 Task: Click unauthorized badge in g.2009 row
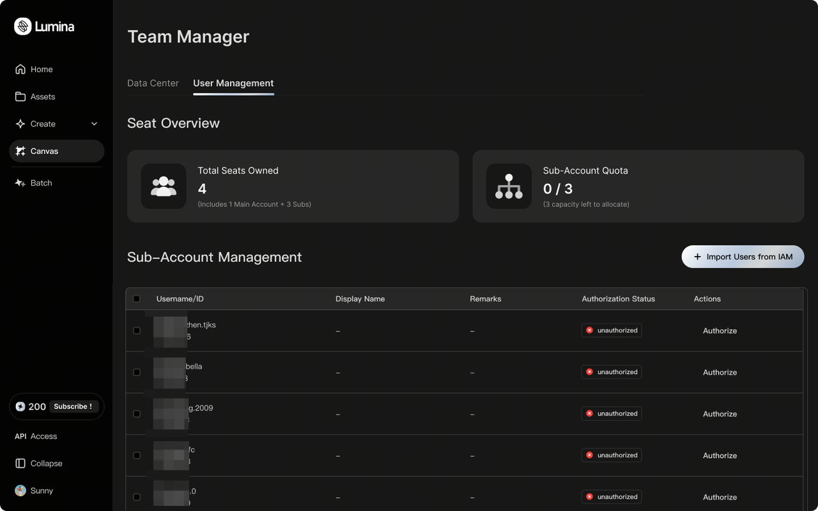[x=612, y=413]
